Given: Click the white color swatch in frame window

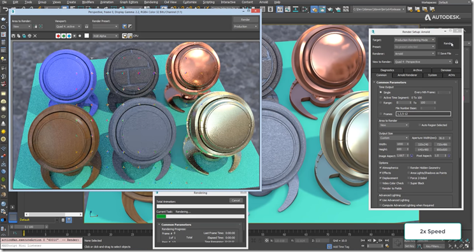Looking at the screenshot, I should pos(87,36).
